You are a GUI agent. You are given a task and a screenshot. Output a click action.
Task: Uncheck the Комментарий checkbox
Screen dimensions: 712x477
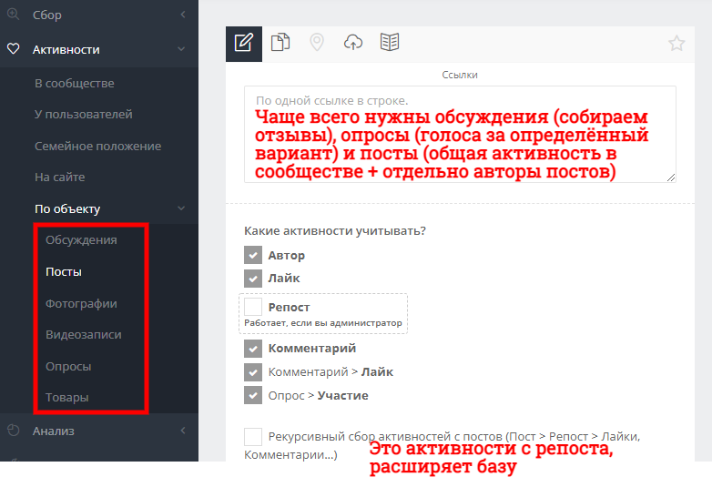click(x=253, y=349)
